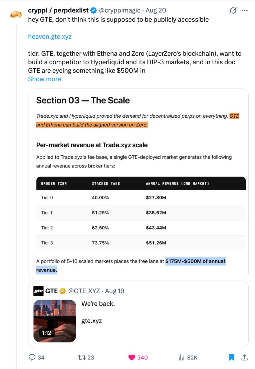Tap the share upload icon

pos(245,357)
